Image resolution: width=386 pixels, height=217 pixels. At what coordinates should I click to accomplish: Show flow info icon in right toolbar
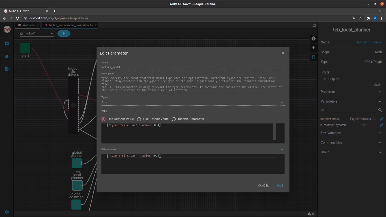(x=313, y=38)
